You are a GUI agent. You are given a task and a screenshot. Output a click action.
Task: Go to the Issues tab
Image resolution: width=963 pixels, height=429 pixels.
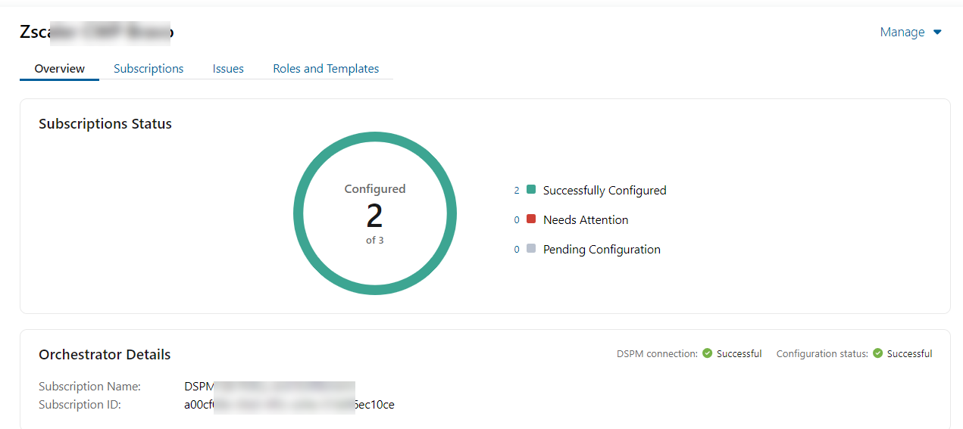coord(228,69)
